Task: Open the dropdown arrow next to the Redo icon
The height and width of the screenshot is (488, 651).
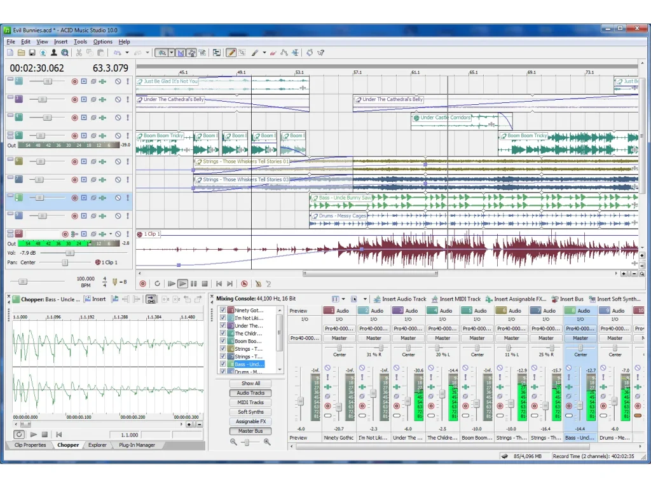Action: pos(147,53)
